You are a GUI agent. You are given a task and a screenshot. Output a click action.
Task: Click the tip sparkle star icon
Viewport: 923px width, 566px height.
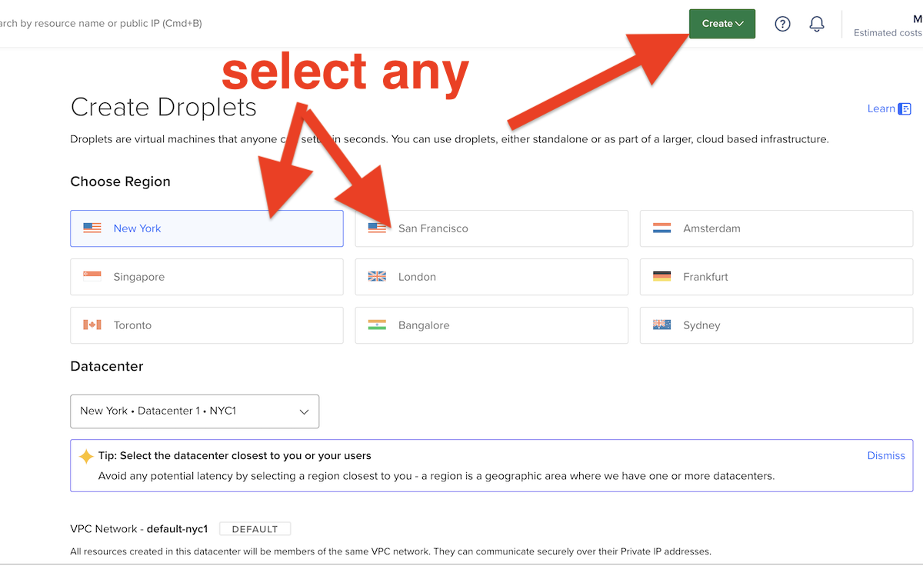[86, 456]
